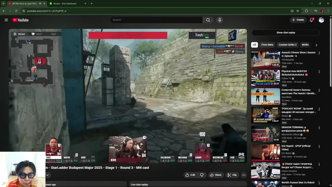Open options for Chaser video
The image size is (332, 187).
click(319, 164)
